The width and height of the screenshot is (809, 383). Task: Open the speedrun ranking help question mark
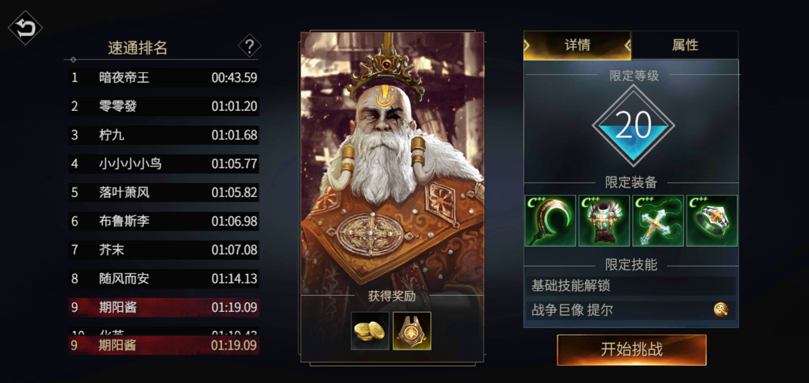point(249,46)
